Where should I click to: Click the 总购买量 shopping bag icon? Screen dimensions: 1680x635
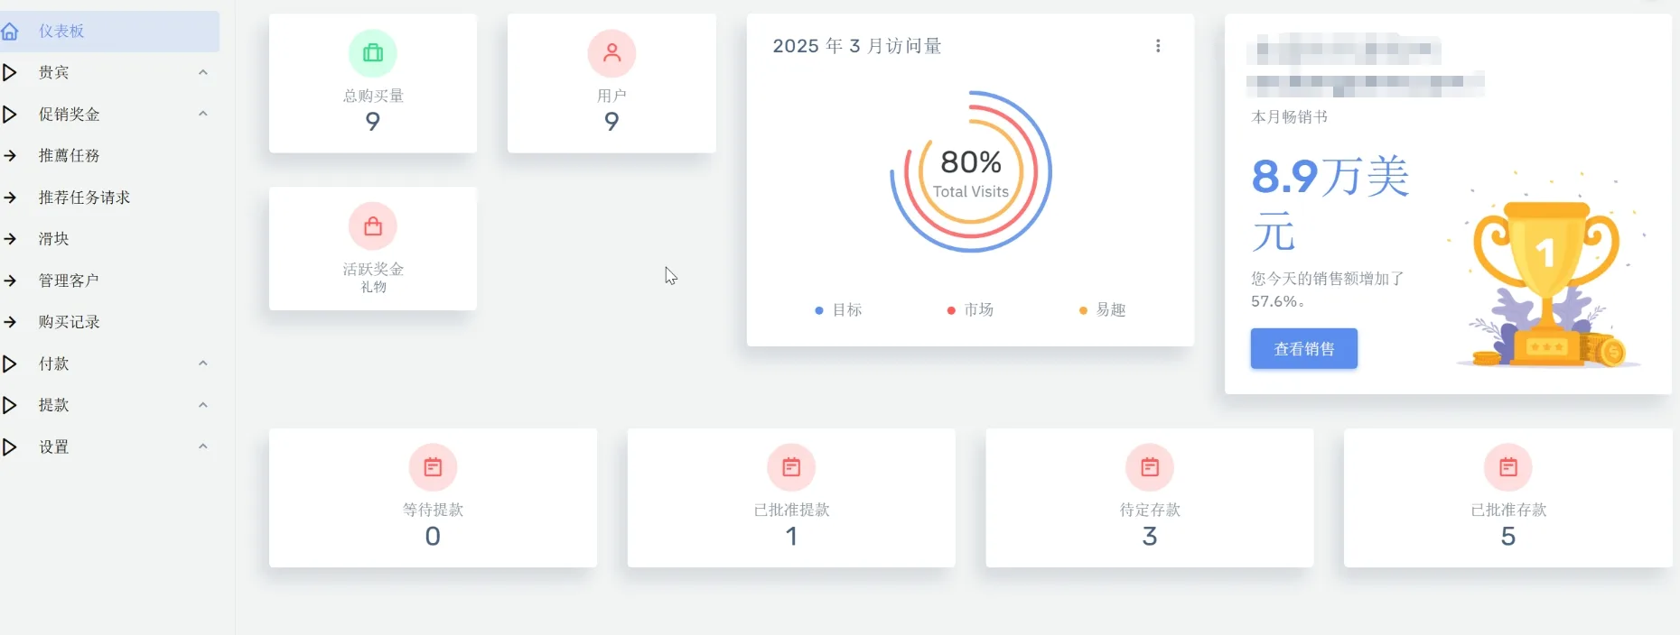(372, 53)
